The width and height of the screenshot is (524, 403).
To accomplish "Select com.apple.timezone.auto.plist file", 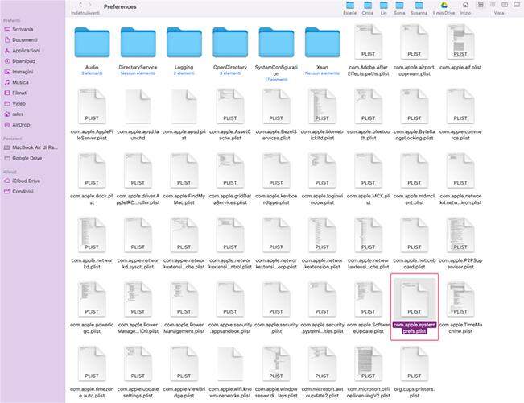I will [x=92, y=364].
